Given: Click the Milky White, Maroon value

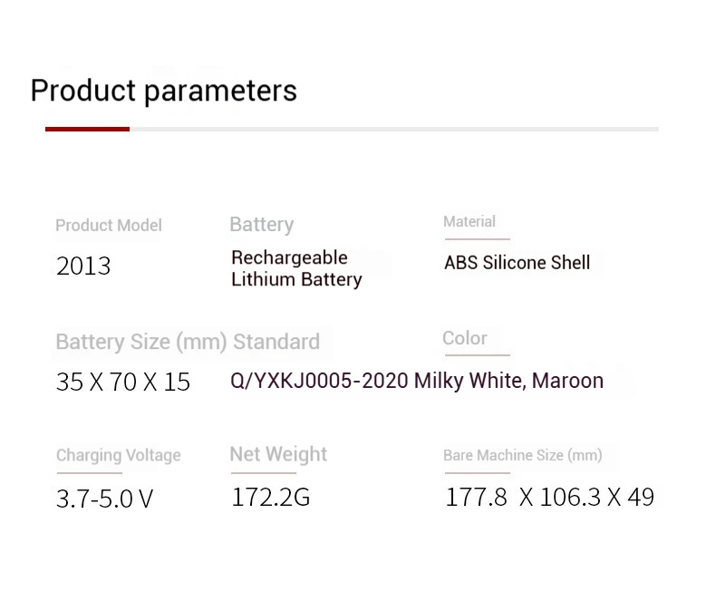Looking at the screenshot, I should tap(508, 381).
